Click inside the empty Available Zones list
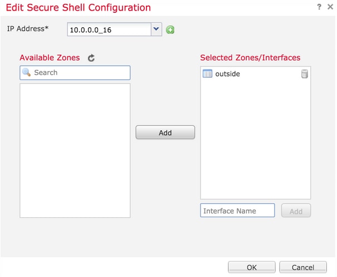This screenshot has width=337, height=277. pos(75,151)
